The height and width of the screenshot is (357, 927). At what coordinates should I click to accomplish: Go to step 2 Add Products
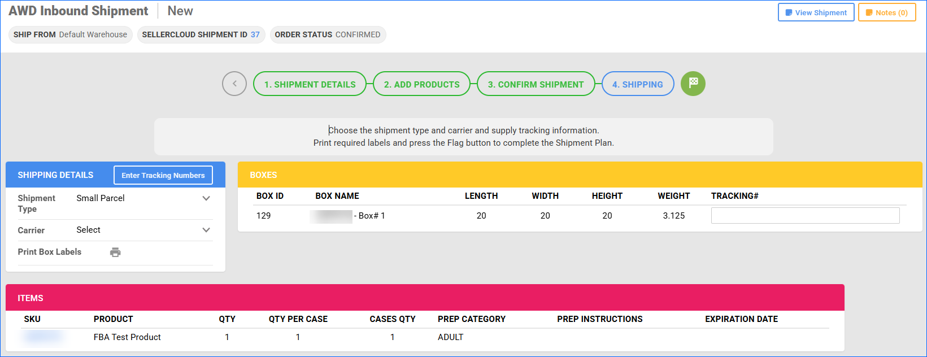[421, 84]
